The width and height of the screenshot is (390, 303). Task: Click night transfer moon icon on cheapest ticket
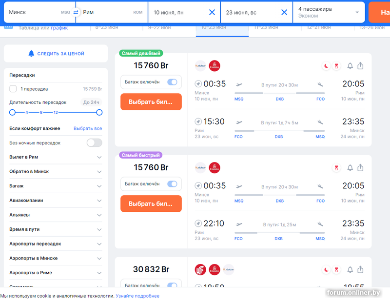(326, 66)
